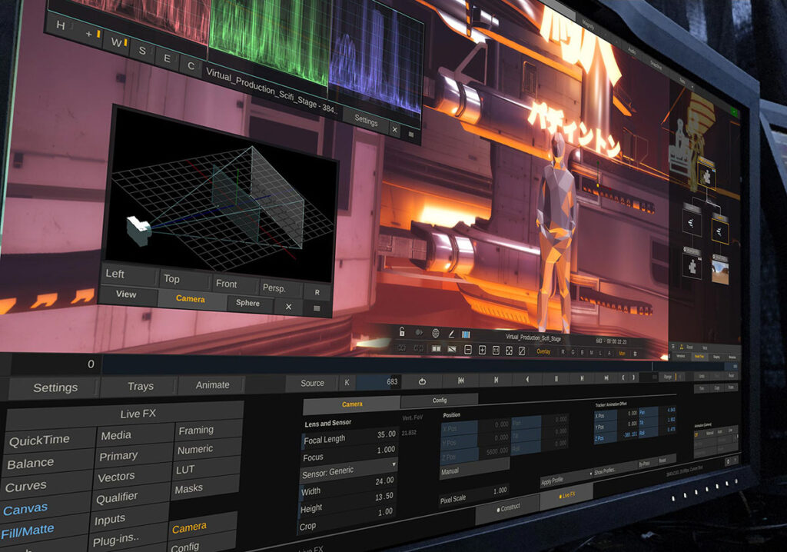Click the dual view split icon

pyautogui.click(x=436, y=349)
